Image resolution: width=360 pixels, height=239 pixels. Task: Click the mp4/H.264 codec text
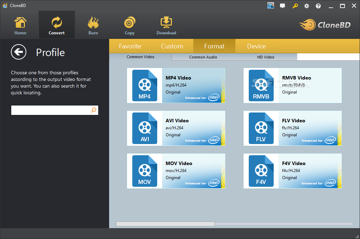[176, 85]
